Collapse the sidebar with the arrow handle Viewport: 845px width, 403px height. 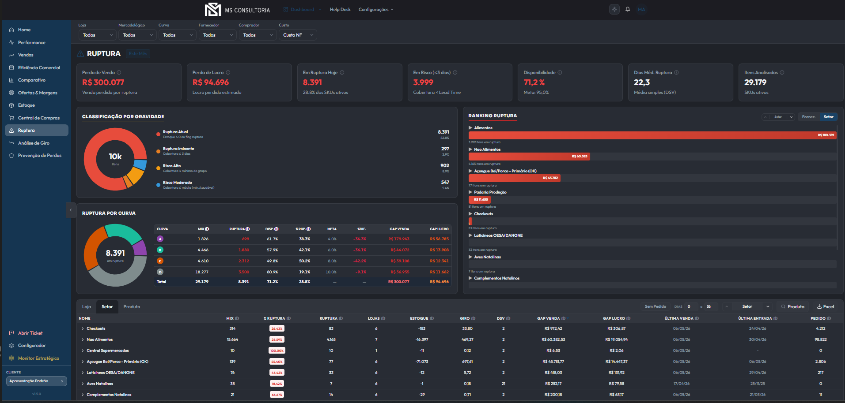[x=71, y=210]
